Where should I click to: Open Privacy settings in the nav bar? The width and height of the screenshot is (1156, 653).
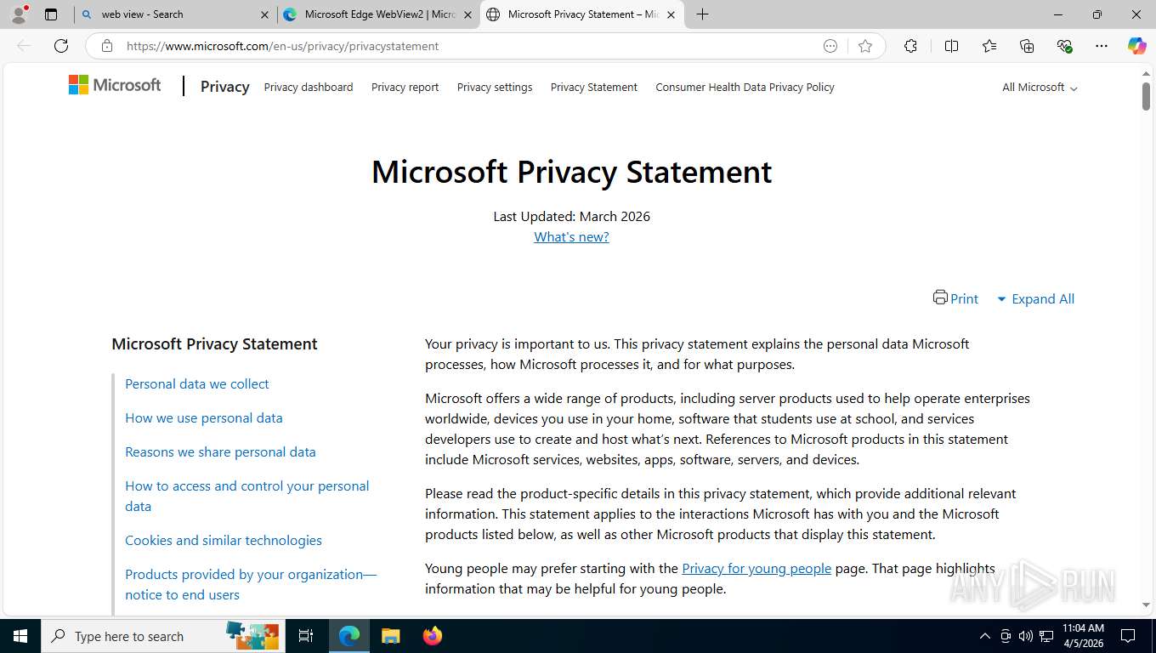click(495, 88)
